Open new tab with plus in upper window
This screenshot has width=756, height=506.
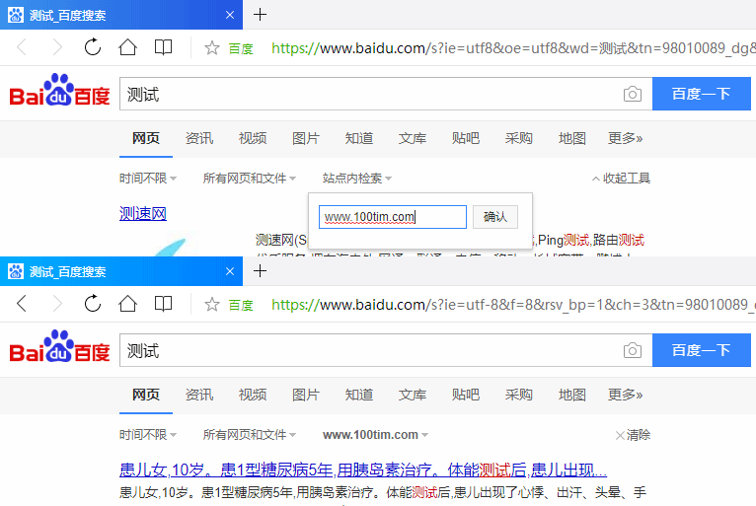[x=260, y=15]
